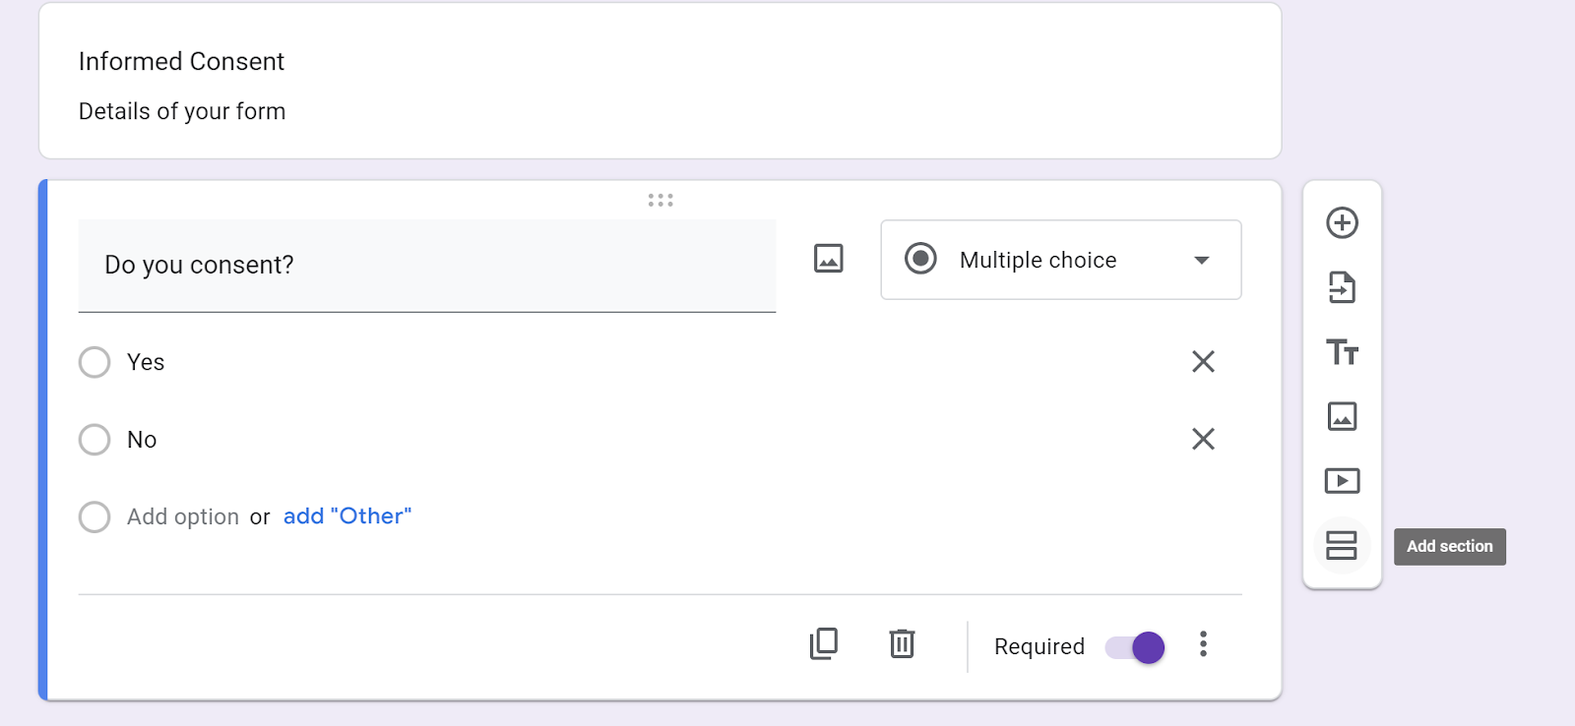The image size is (1575, 726).
Task: Remove the Yes option
Action: tap(1203, 362)
